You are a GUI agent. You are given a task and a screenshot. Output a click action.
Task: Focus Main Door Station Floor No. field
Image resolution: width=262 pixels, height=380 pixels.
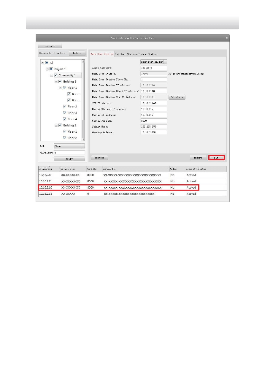click(154, 80)
